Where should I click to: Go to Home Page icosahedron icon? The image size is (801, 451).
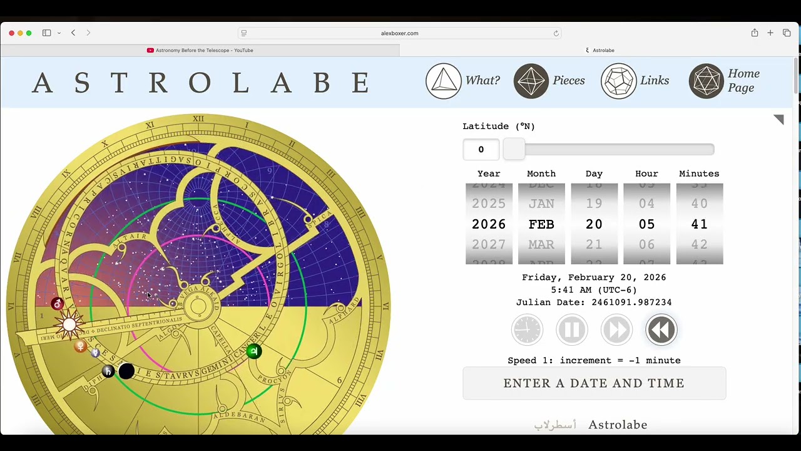707,81
